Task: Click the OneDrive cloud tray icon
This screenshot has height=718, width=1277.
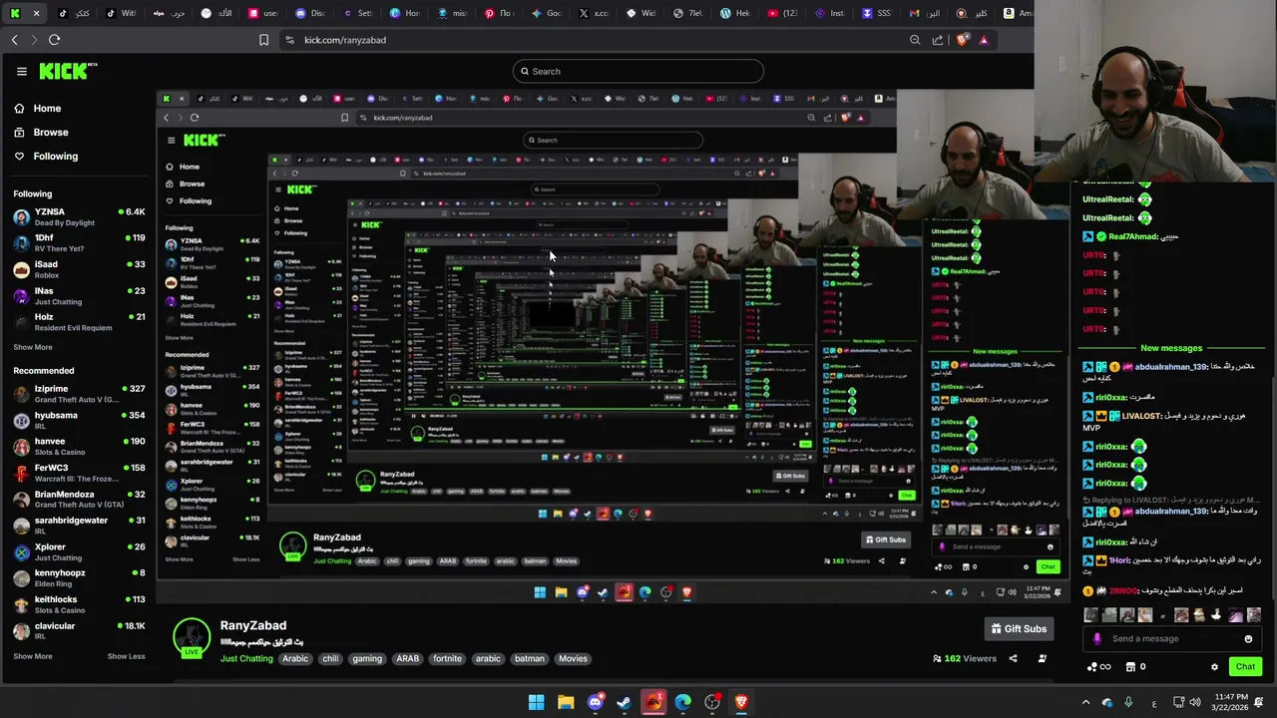Action: 1108,703
